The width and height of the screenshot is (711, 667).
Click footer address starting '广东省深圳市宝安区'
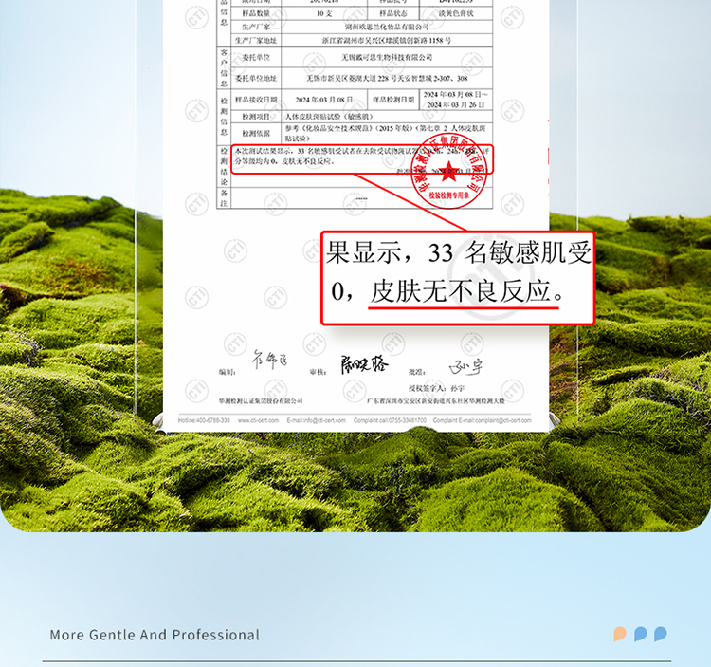436,401
